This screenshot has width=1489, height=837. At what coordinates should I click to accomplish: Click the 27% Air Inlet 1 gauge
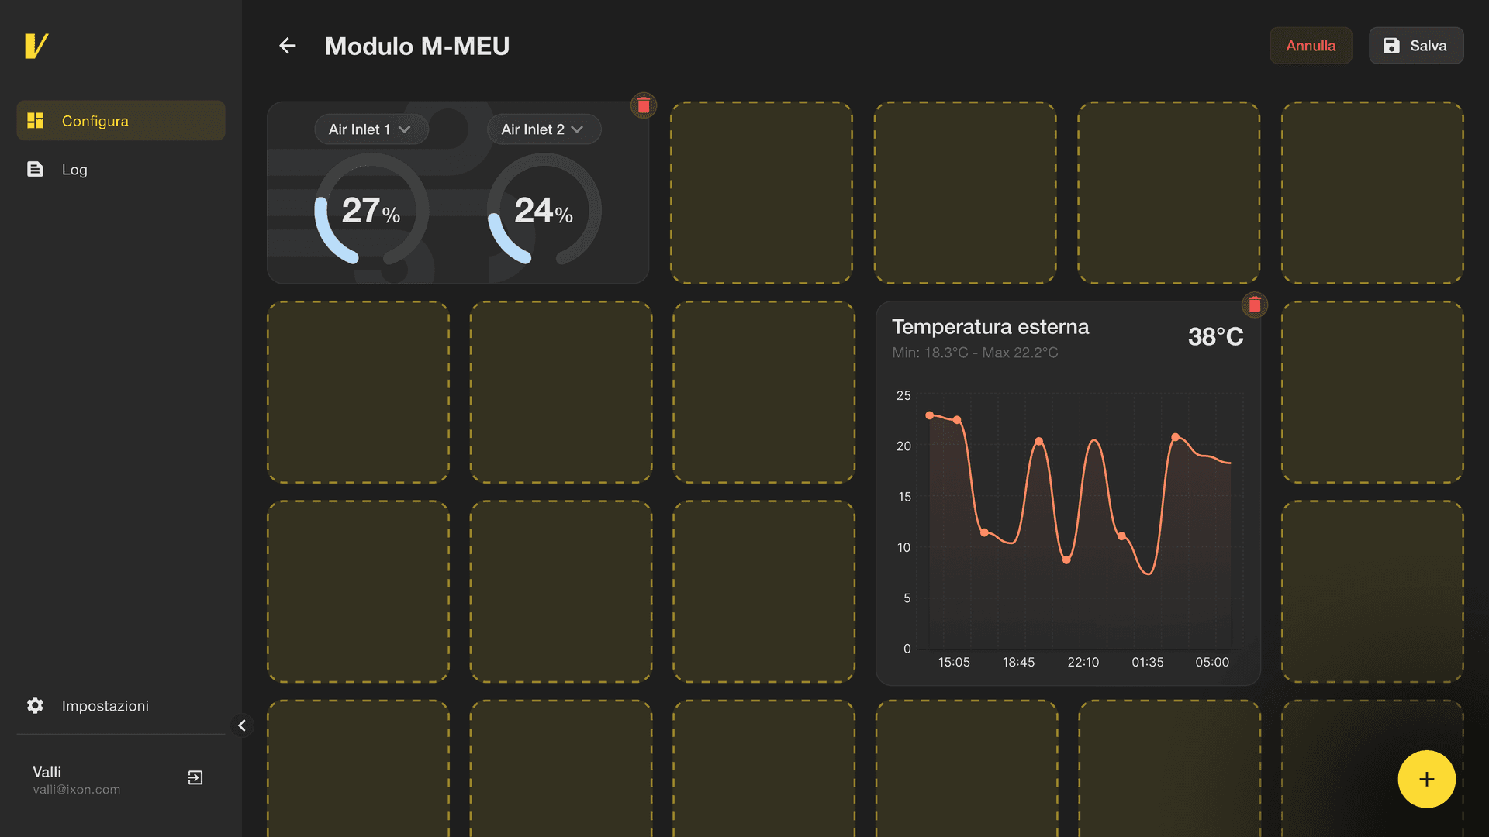click(x=371, y=210)
